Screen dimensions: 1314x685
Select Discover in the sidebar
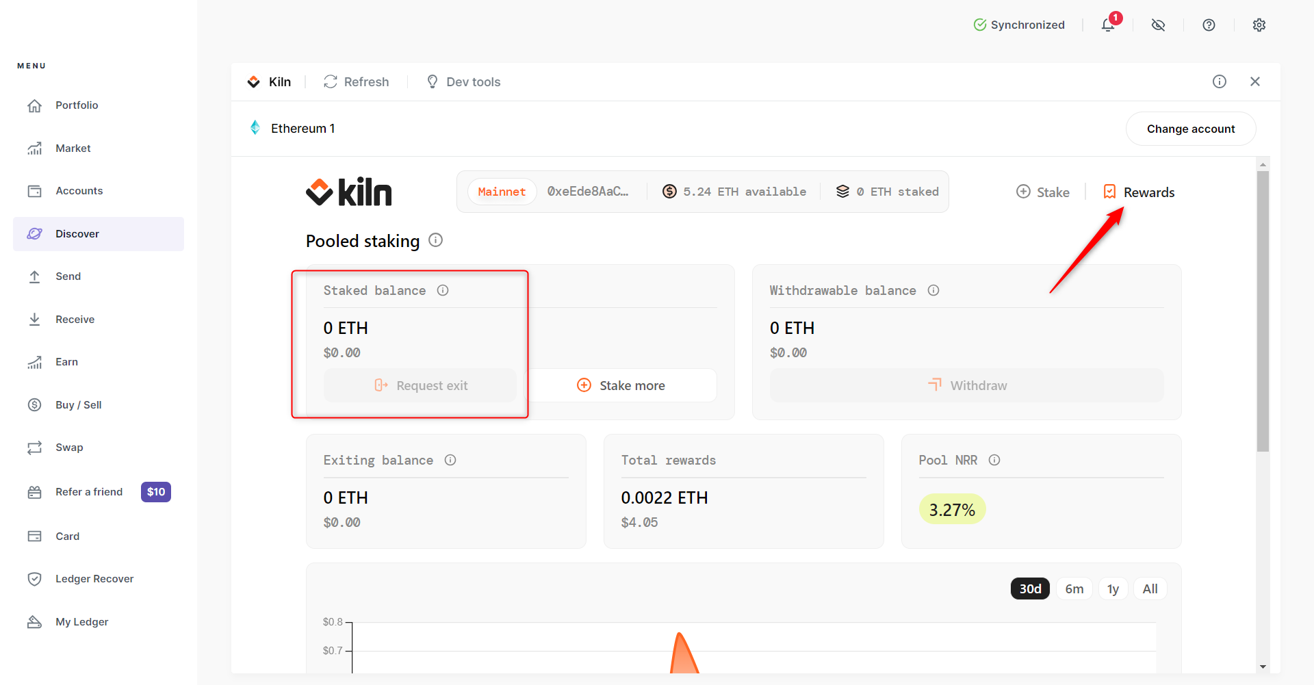tap(99, 234)
